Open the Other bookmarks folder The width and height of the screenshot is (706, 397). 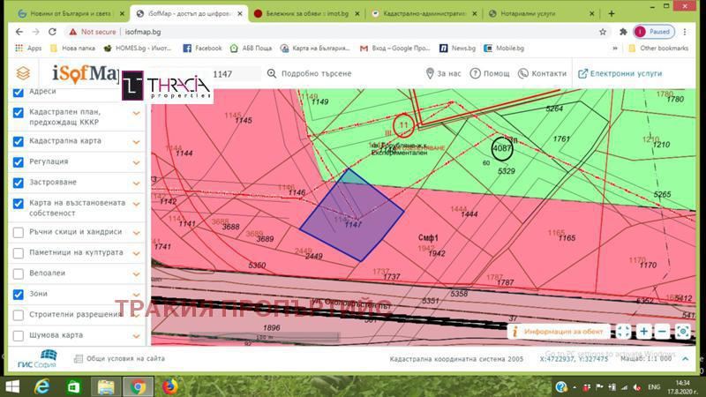658,49
